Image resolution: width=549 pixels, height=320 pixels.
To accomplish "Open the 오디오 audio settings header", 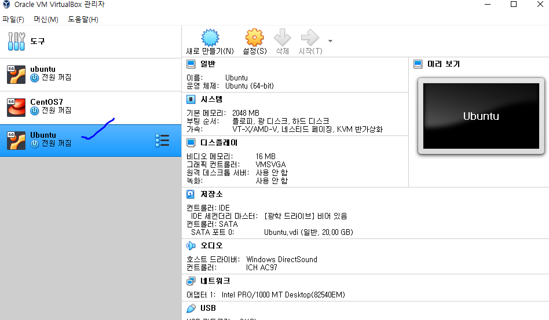I will [211, 245].
